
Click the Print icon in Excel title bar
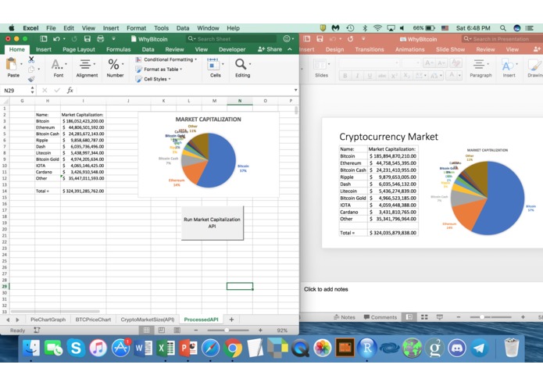coord(101,39)
